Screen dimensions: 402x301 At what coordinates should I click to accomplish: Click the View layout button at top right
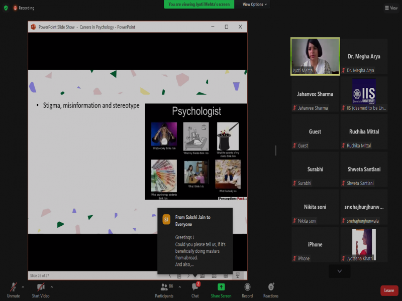[x=391, y=8]
